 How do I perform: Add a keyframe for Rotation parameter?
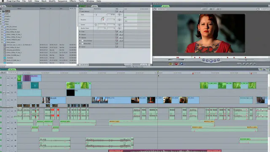[119, 20]
